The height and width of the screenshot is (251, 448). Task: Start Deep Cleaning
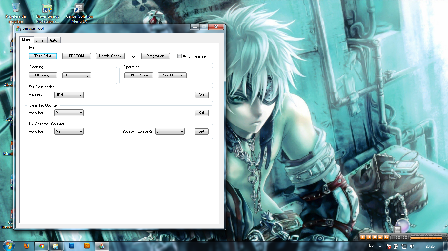(x=76, y=75)
